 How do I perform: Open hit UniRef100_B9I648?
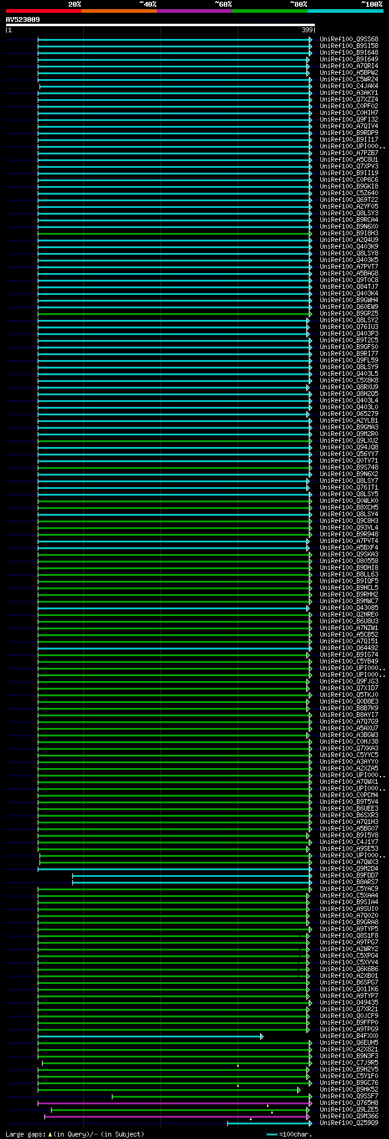[x=349, y=53]
